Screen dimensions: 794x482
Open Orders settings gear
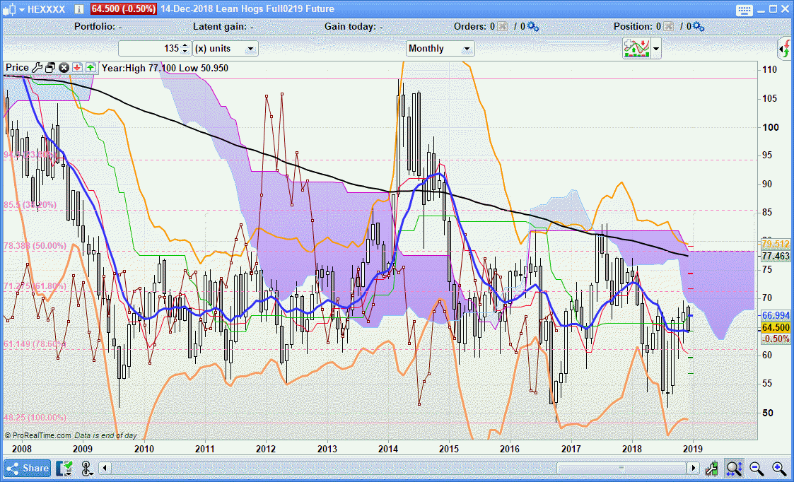coord(533,27)
